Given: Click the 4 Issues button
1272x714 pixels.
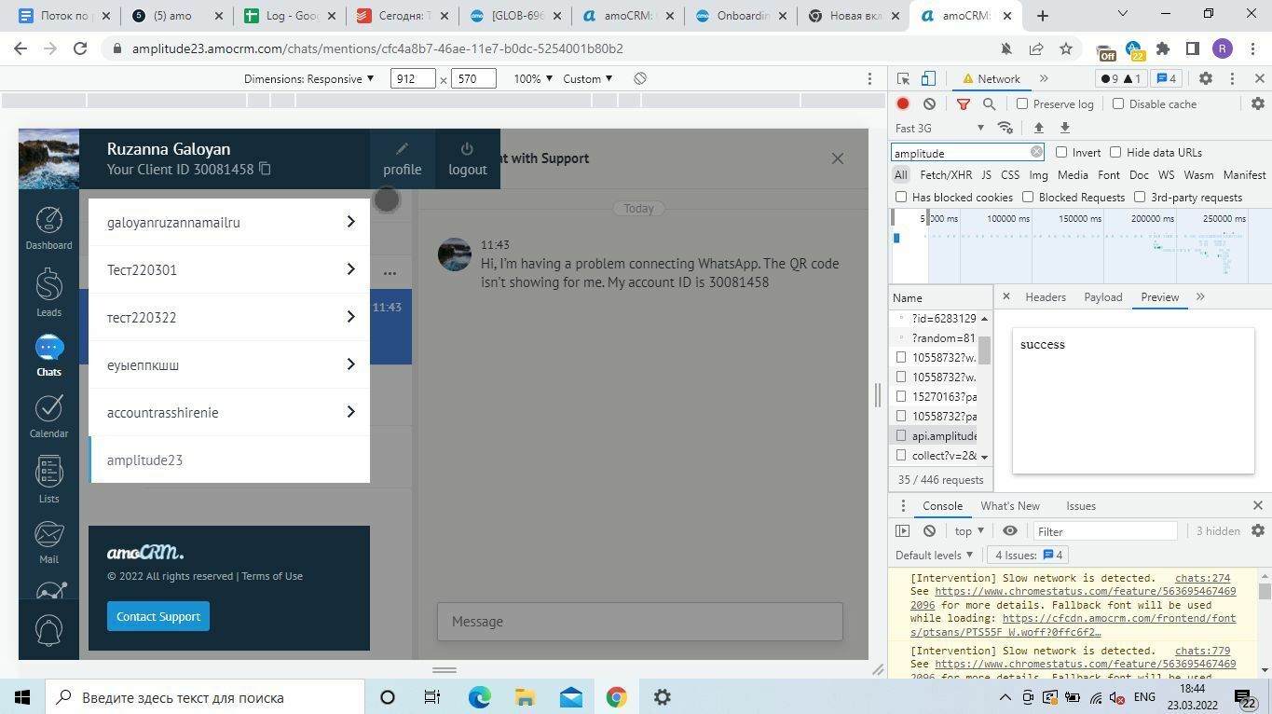Looking at the screenshot, I should click(x=1029, y=556).
